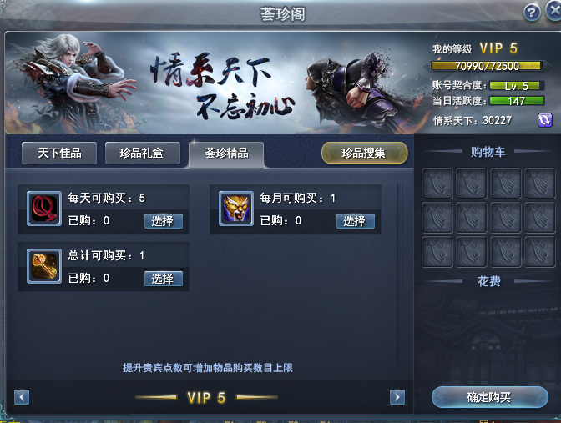
Task: Switch to the 珍品礼盒 tab
Action: [143, 153]
